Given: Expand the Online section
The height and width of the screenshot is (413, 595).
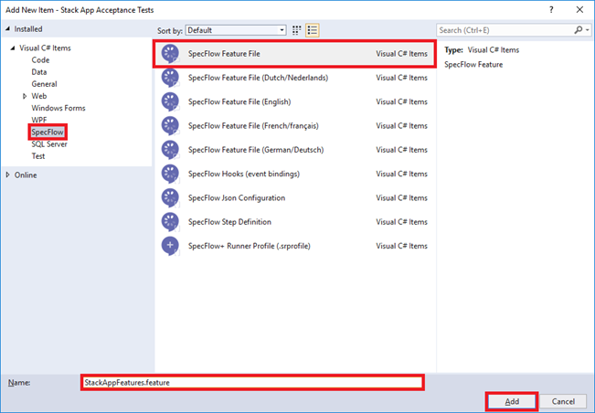Looking at the screenshot, I should tap(8, 175).
